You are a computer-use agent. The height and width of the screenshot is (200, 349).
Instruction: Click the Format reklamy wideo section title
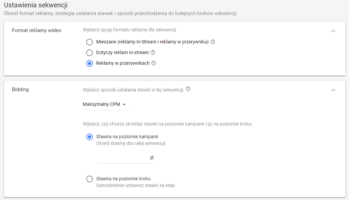(x=37, y=30)
